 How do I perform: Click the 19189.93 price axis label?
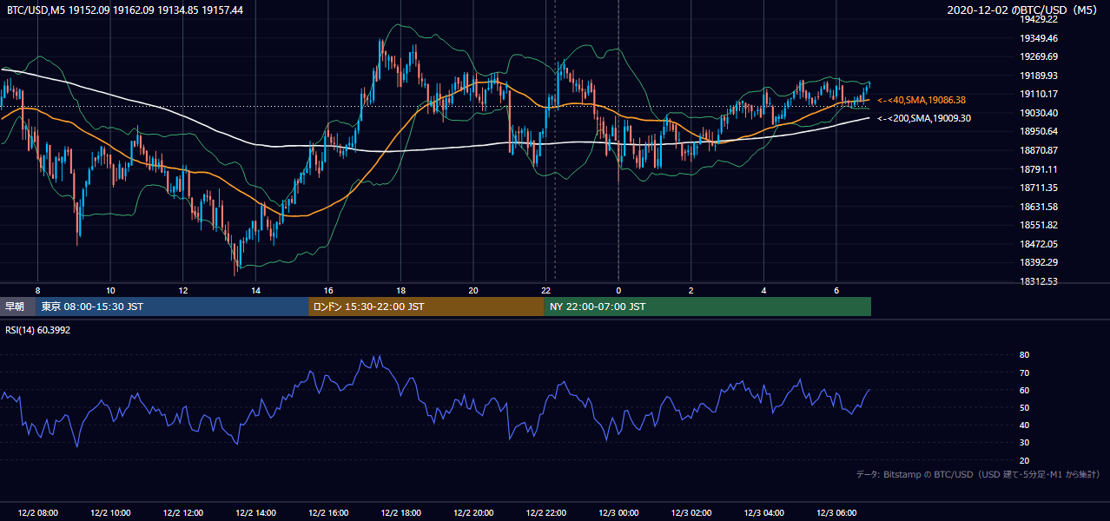(1039, 76)
